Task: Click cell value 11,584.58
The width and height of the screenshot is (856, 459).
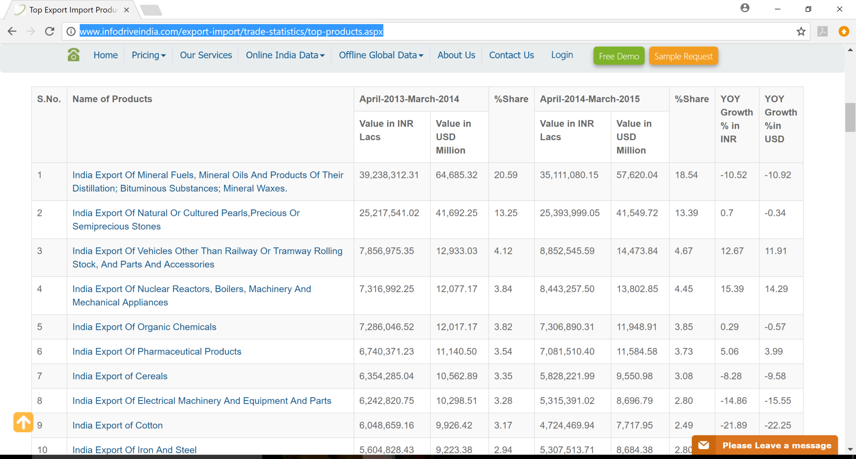Action: click(636, 351)
